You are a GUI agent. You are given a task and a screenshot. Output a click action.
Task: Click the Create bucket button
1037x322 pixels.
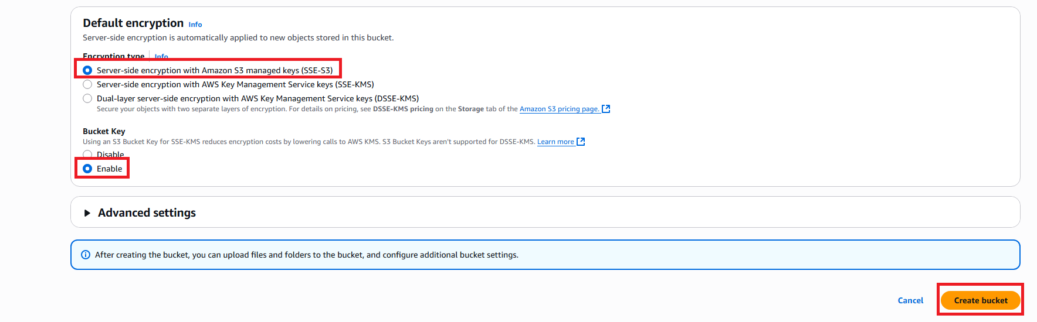[x=981, y=300]
